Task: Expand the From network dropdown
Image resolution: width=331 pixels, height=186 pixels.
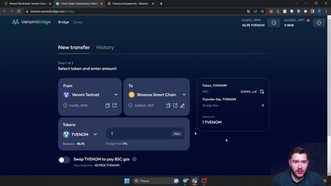Action: pos(116,95)
